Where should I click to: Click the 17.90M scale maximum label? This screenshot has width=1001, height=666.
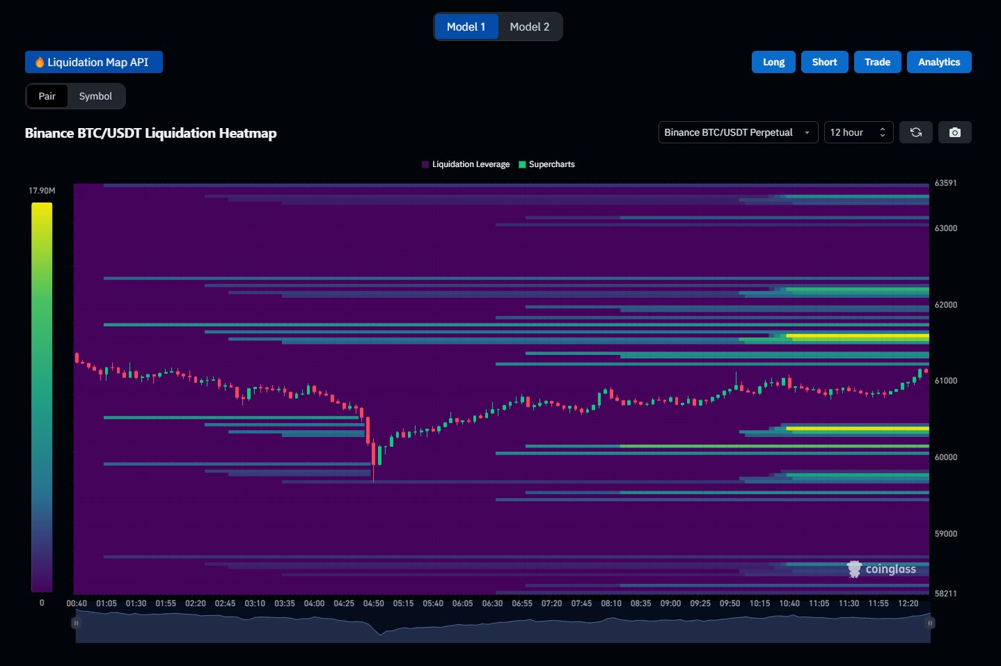42,191
